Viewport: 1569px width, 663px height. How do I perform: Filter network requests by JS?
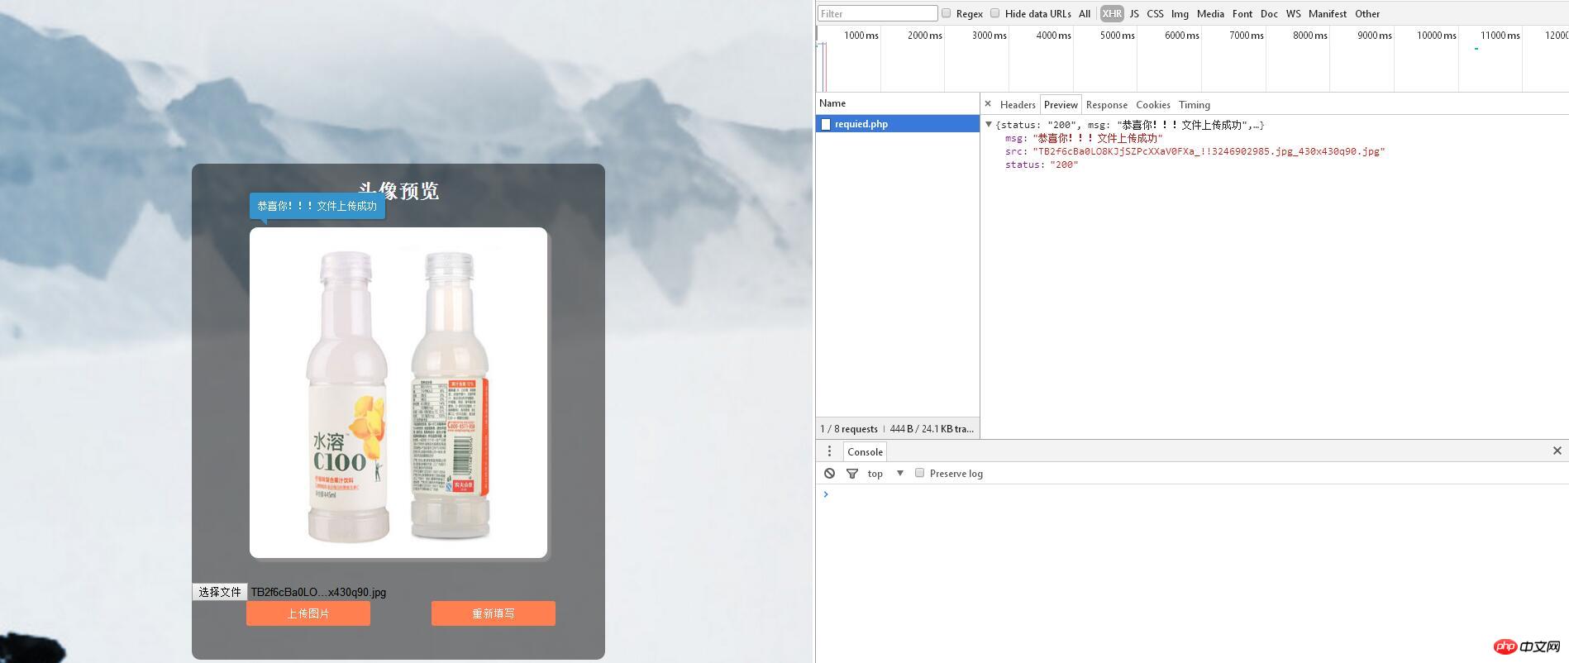pos(1134,14)
